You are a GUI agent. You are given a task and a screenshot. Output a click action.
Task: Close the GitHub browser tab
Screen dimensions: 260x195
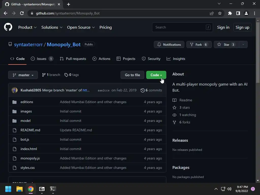coord(59,4)
